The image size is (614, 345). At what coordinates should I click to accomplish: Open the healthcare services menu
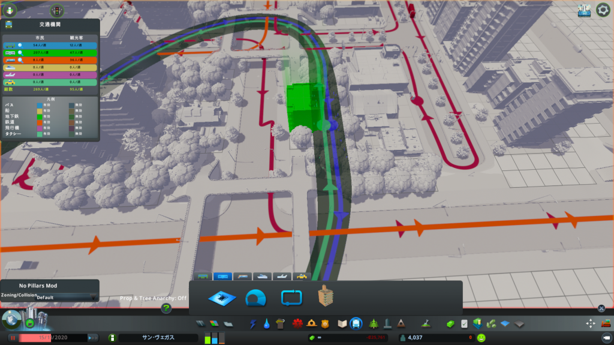[x=297, y=324]
